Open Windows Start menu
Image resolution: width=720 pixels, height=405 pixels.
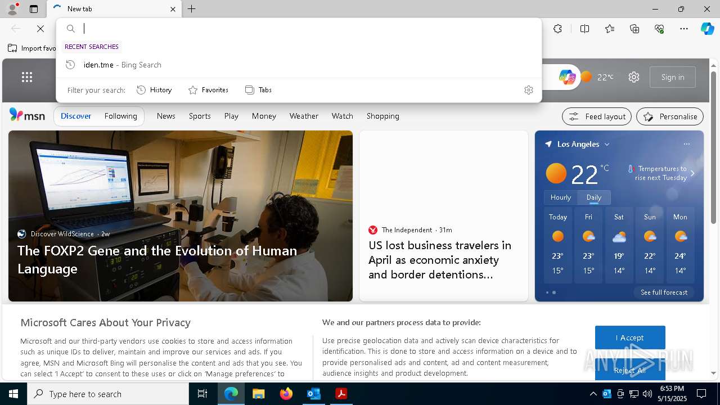point(13,394)
